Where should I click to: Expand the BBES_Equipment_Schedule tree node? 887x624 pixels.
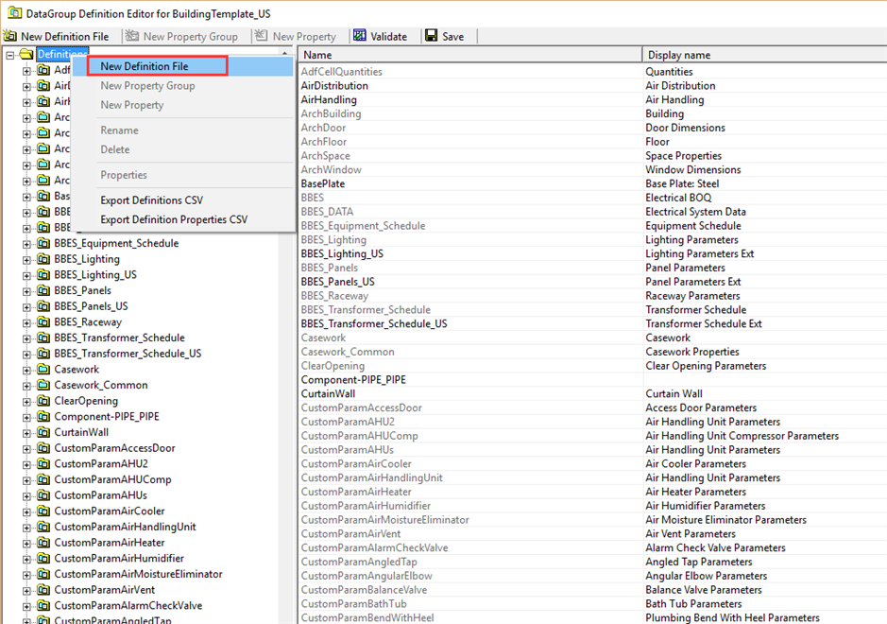coord(26,245)
